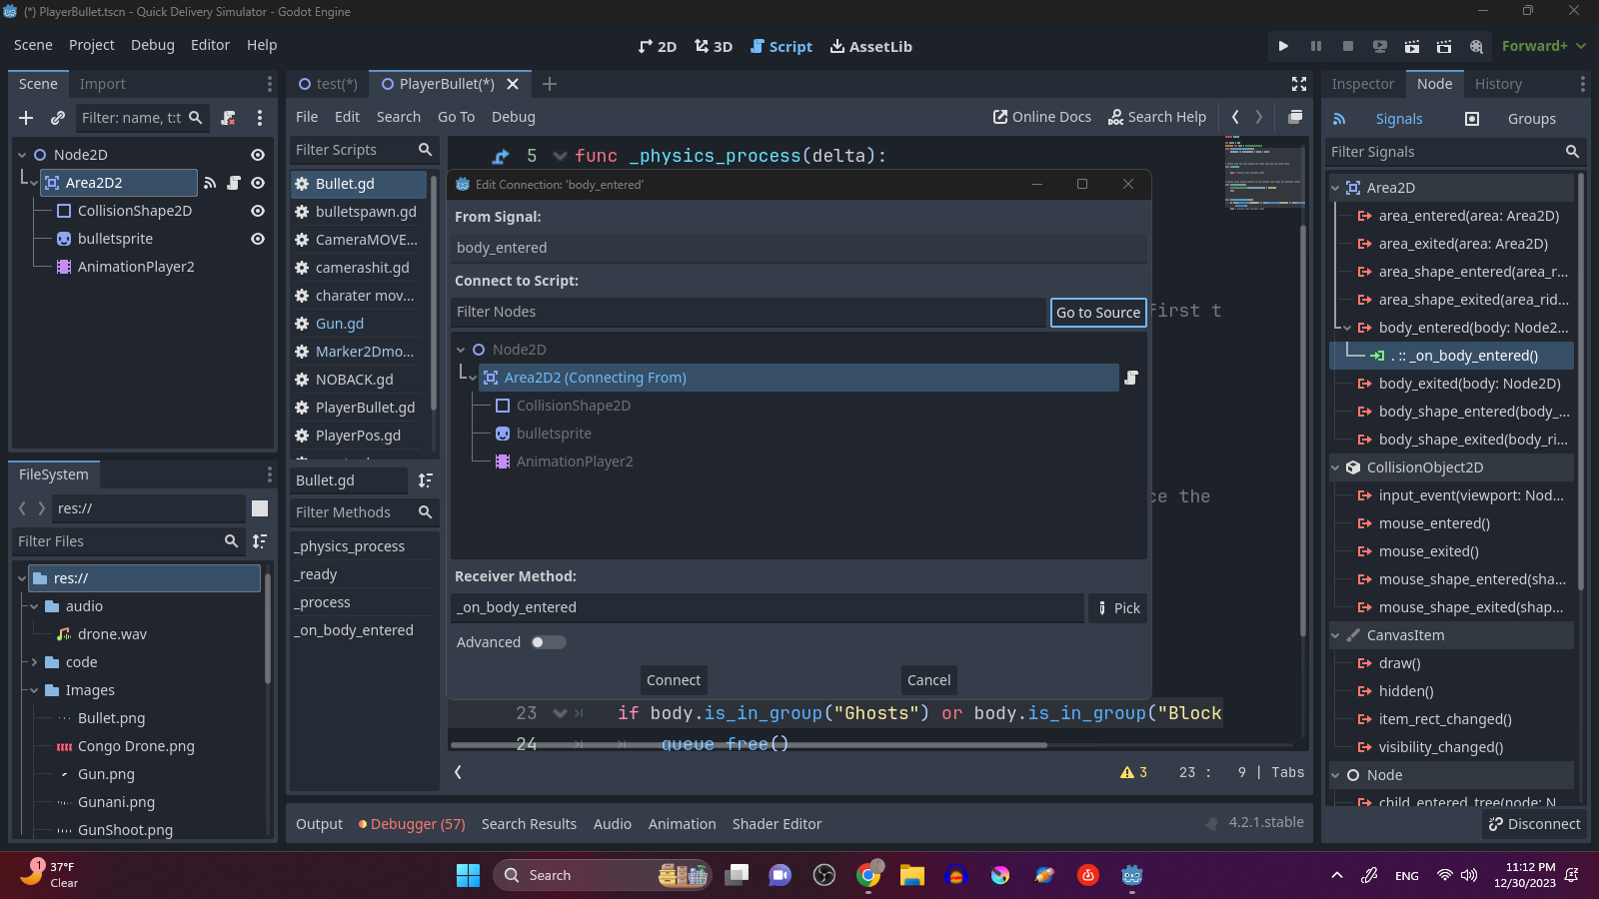The width and height of the screenshot is (1599, 899).
Task: Toggle distraction-free mode icon
Action: 1298,84
